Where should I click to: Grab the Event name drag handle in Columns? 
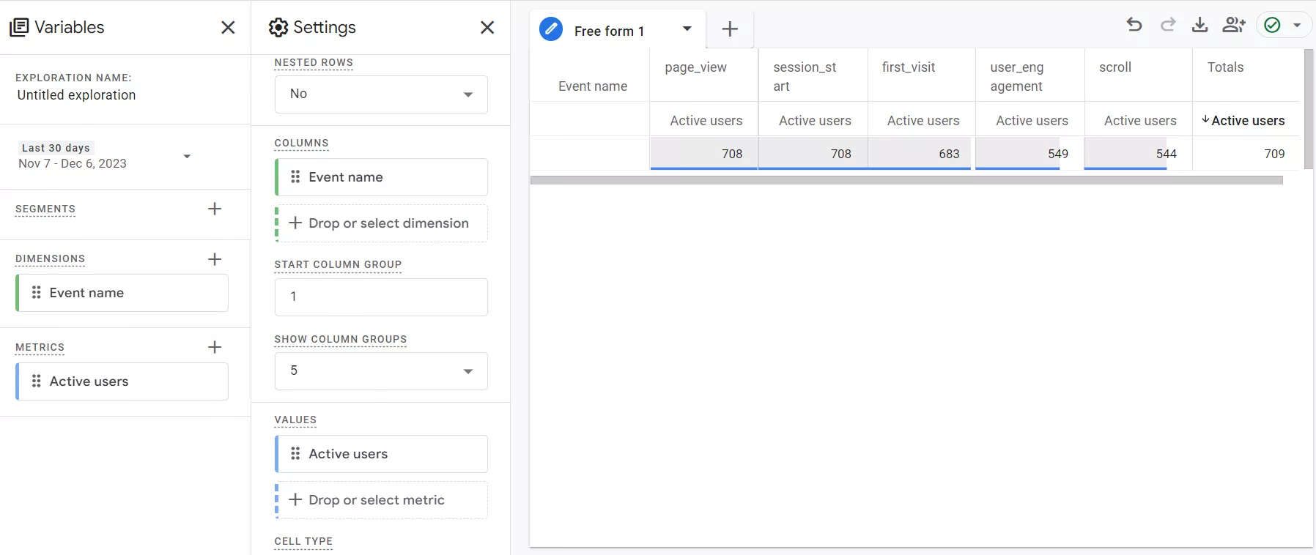pyautogui.click(x=296, y=177)
